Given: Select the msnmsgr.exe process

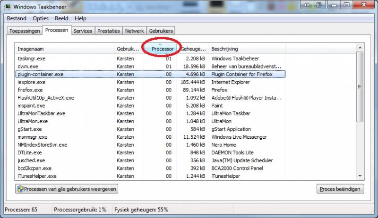Looking at the screenshot, I should [x=150, y=137].
